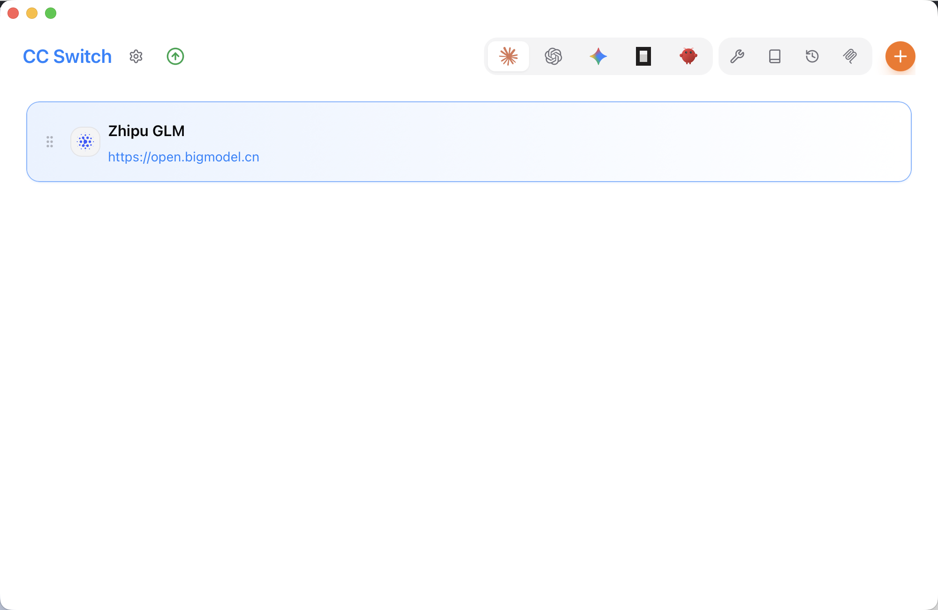Open settings via the gear icon
The width and height of the screenshot is (938, 610).
click(x=136, y=56)
